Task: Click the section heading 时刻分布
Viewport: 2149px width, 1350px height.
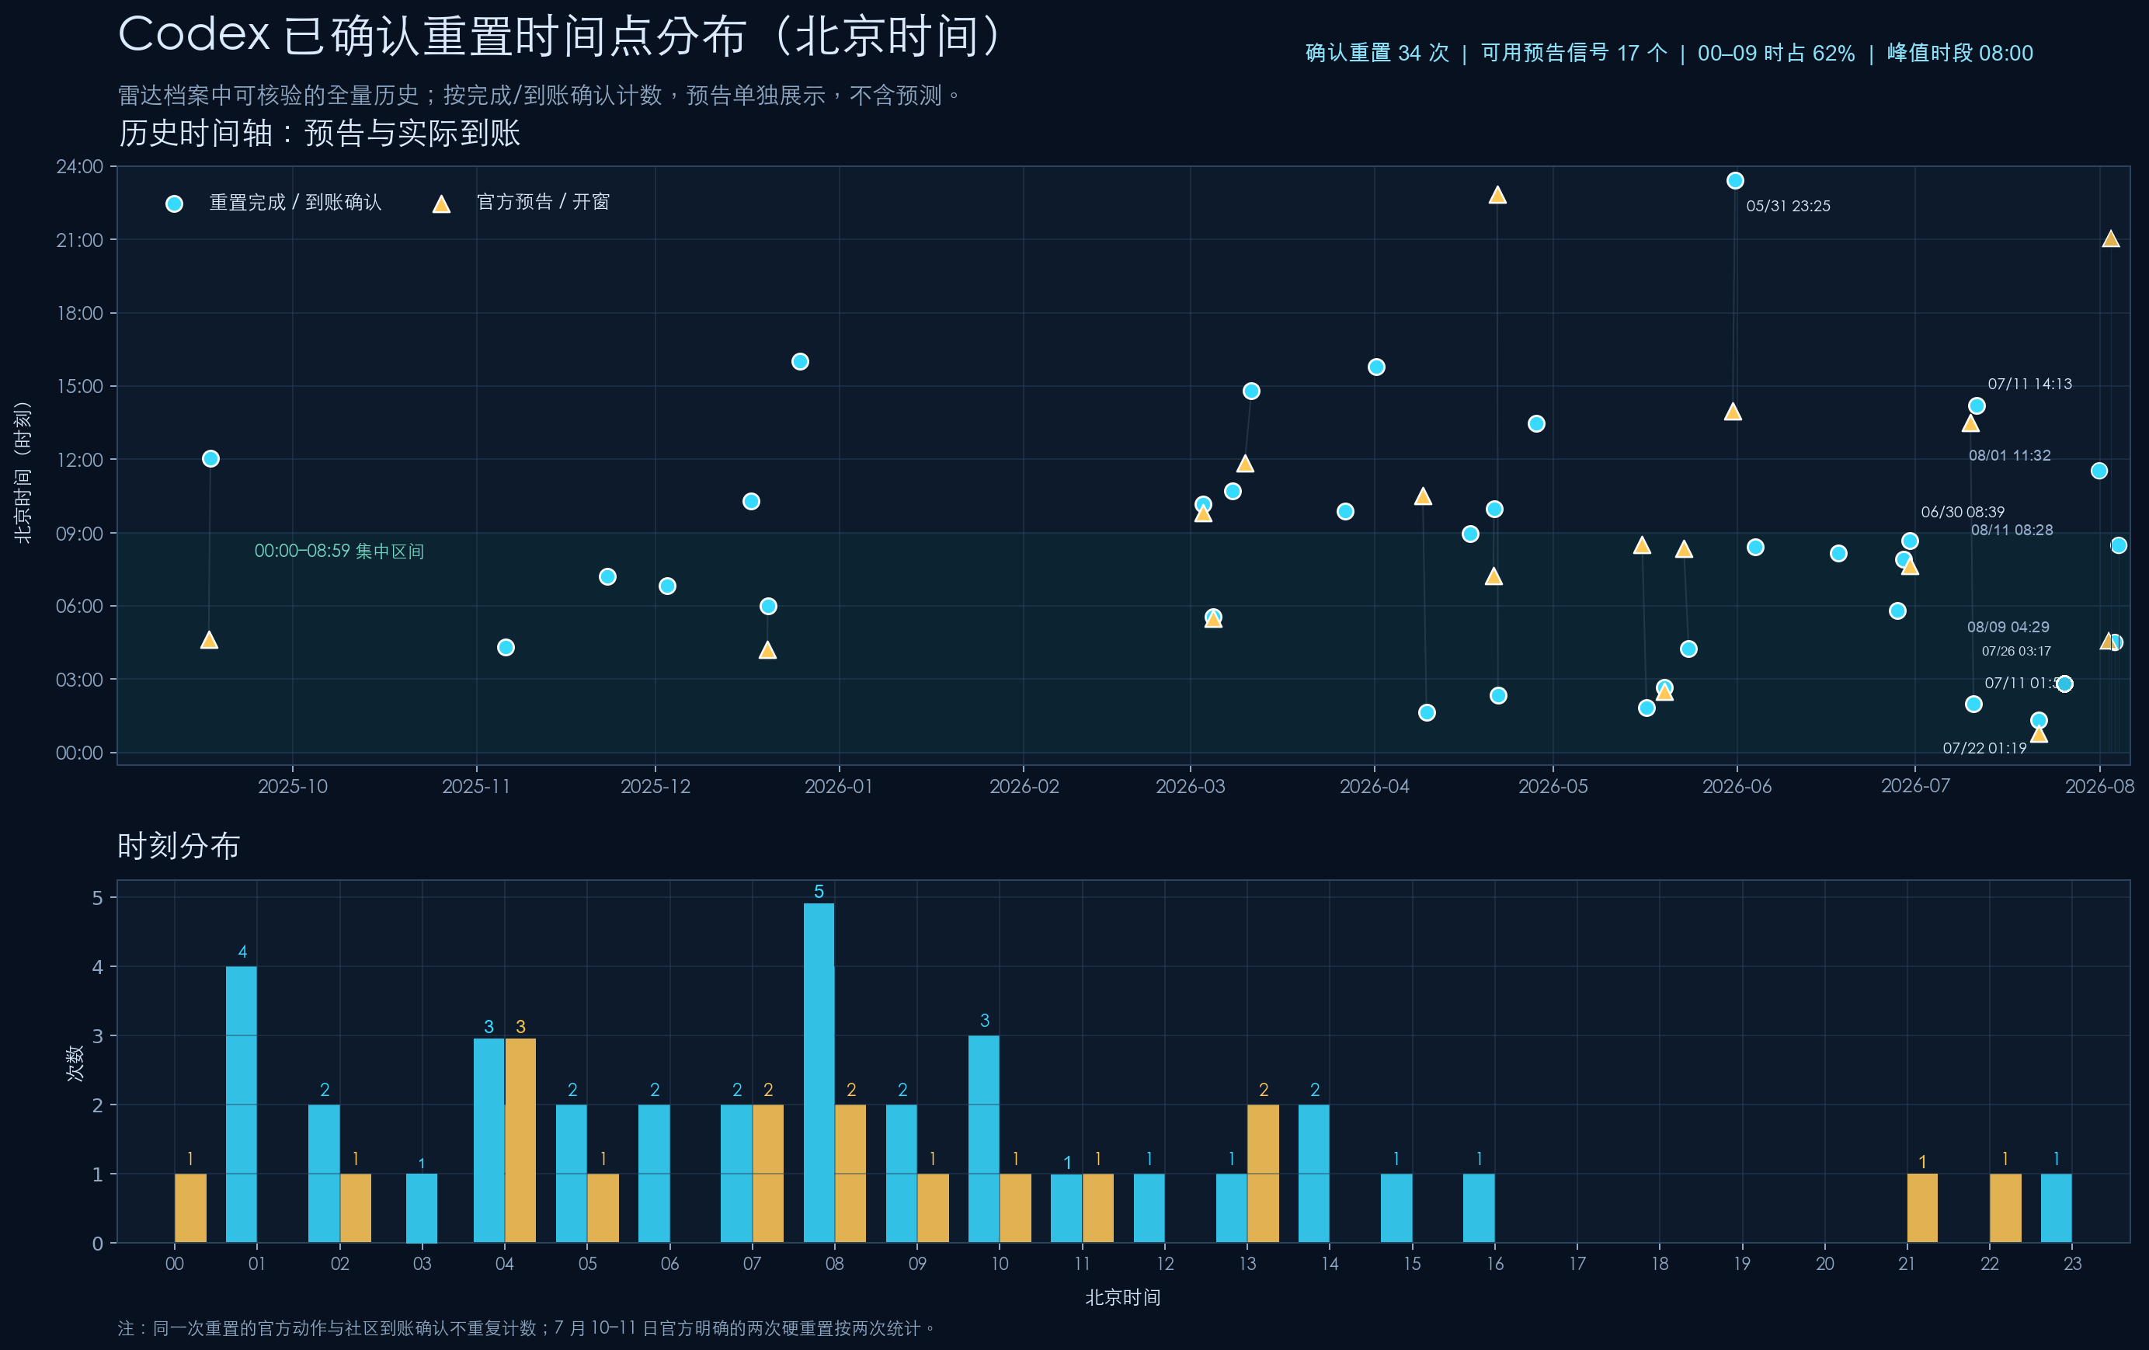Action: pos(179,846)
